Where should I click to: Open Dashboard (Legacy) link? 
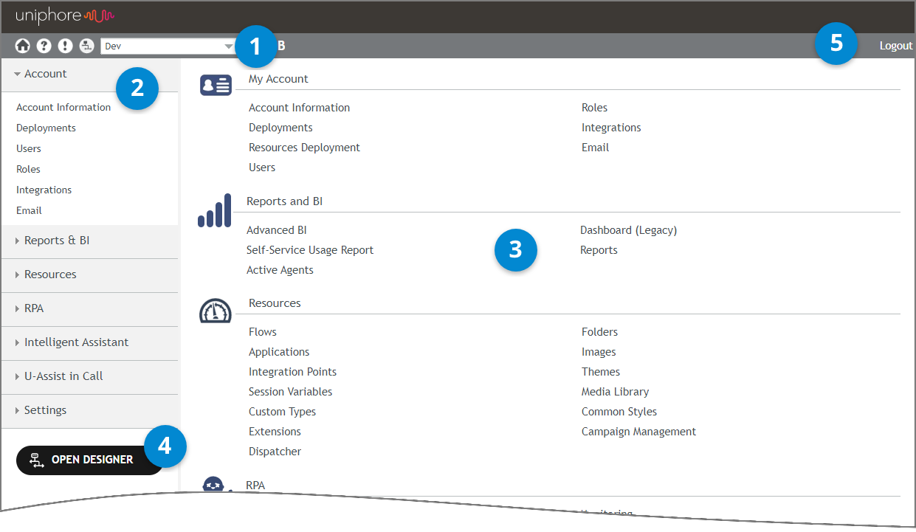coord(628,230)
